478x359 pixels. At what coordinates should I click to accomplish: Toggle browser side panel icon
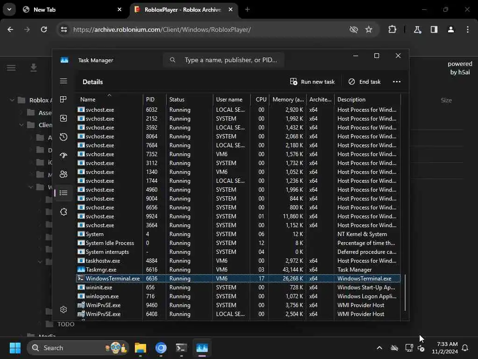pyautogui.click(x=434, y=29)
